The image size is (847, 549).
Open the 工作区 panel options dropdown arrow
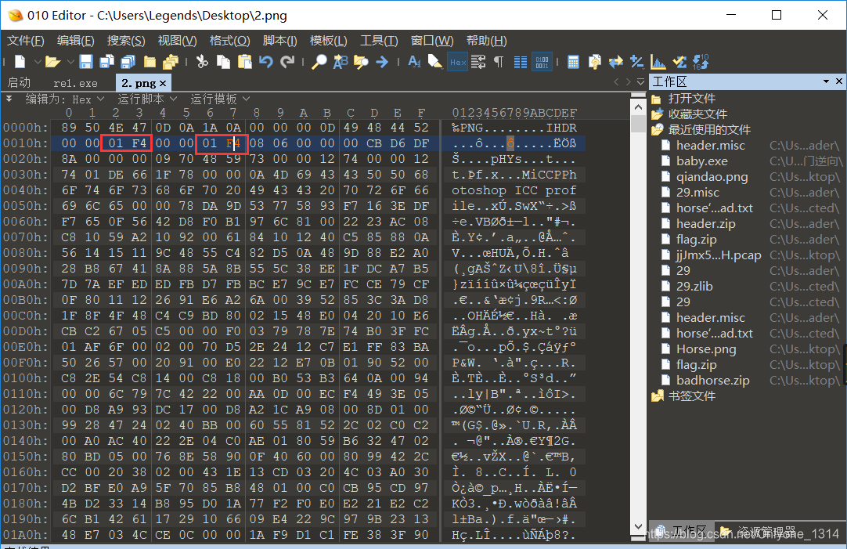pyautogui.click(x=826, y=81)
